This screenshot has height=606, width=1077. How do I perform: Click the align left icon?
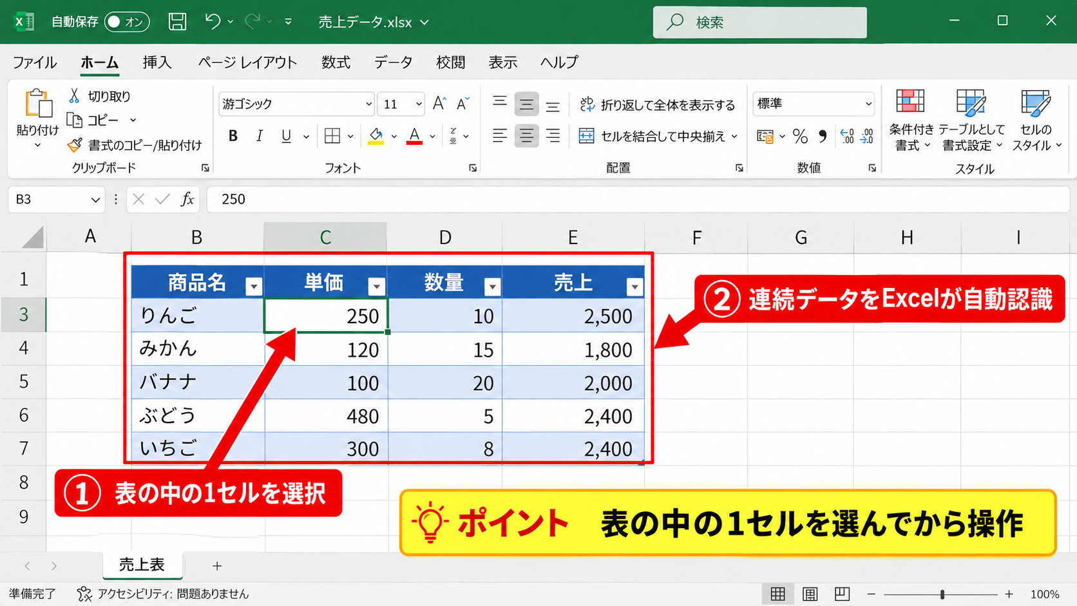click(x=500, y=136)
